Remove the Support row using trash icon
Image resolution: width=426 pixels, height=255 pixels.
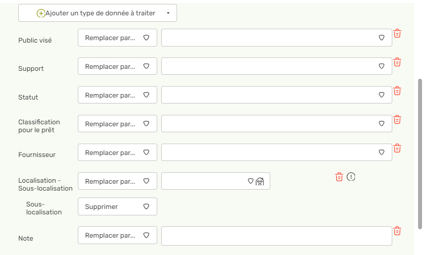397,62
